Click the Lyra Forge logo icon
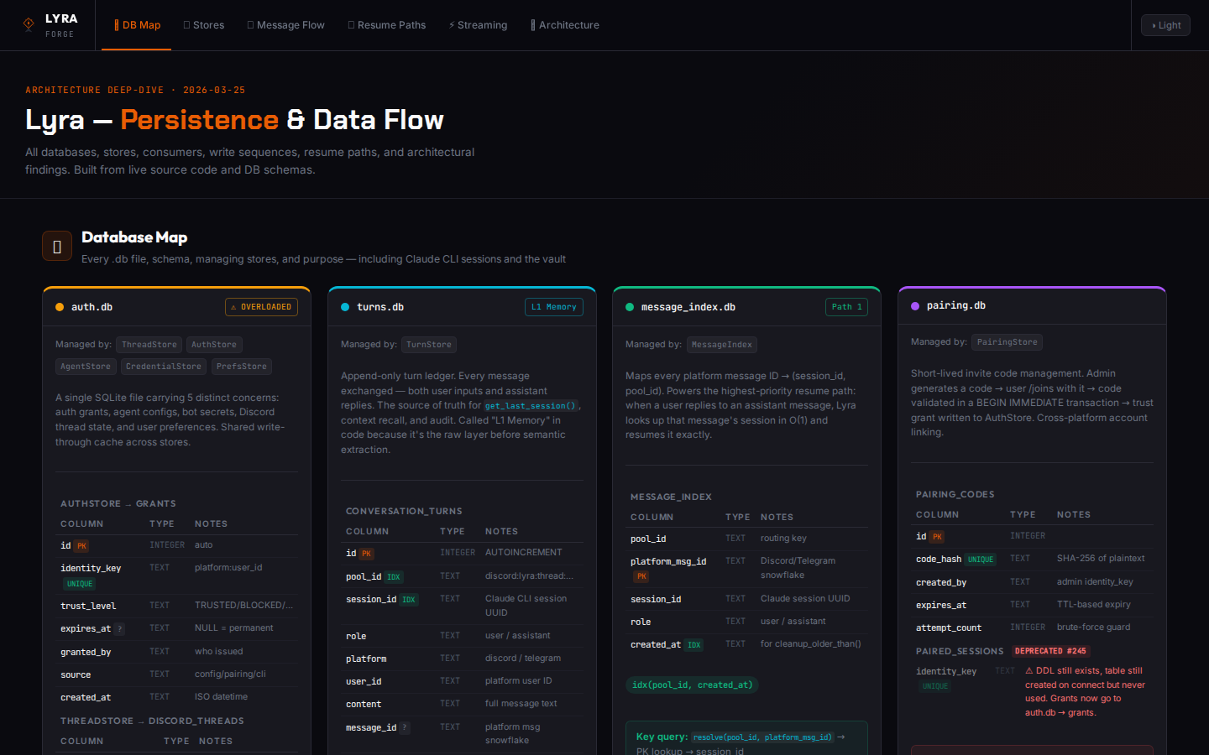Viewport: 1209px width, 755px height. (x=29, y=24)
